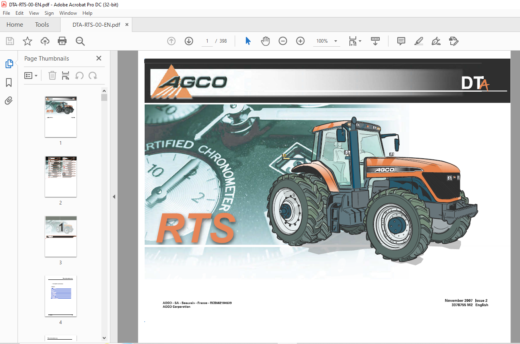520x344 pixels.
Task: Print the document
Action: (x=62, y=41)
